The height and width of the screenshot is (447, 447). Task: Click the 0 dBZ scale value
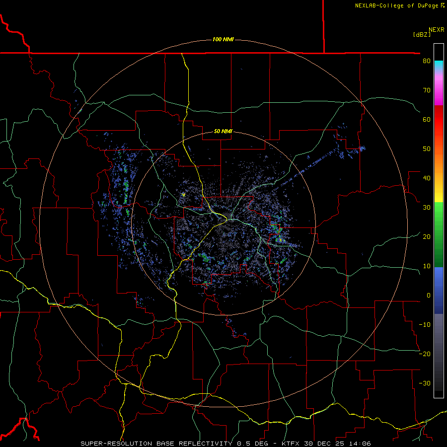[429, 296]
